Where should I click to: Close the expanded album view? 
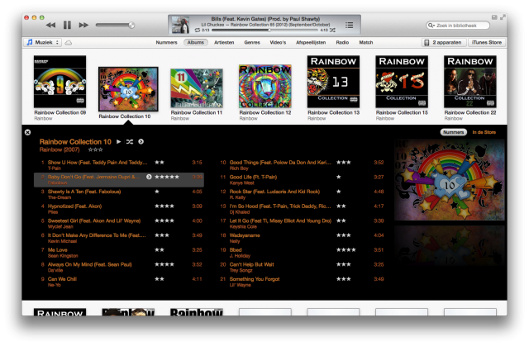tap(27, 132)
